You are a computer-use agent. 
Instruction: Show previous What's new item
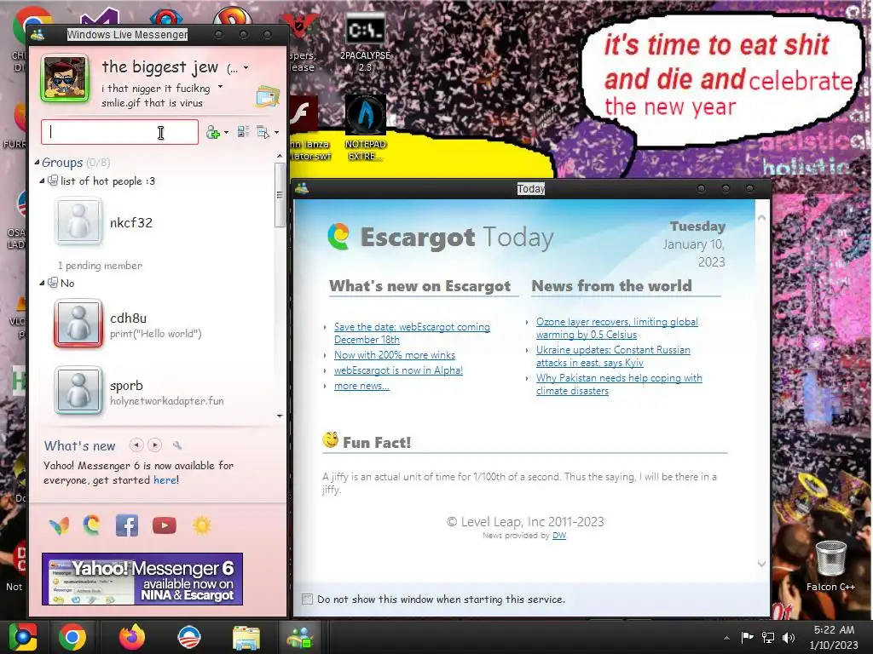pyautogui.click(x=136, y=445)
